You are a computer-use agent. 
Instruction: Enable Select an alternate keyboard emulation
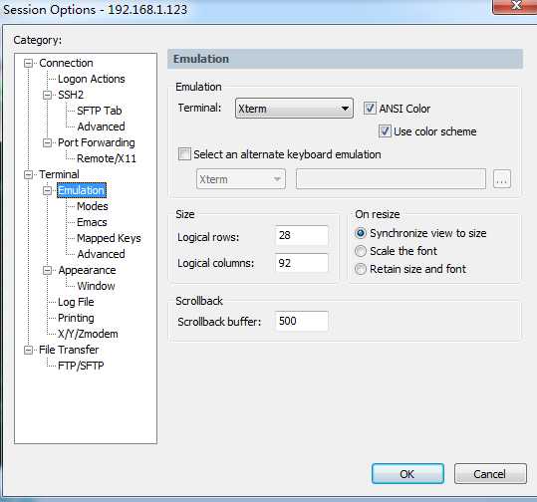click(184, 154)
